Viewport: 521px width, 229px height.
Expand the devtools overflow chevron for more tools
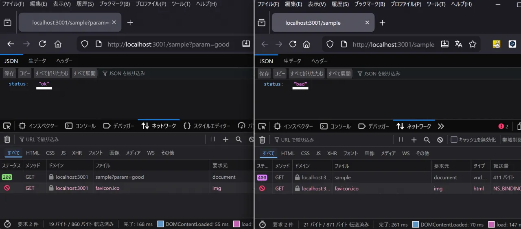[441, 126]
